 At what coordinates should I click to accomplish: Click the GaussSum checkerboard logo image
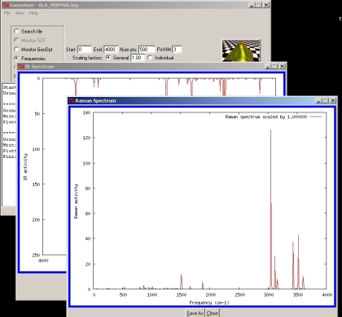click(241, 51)
